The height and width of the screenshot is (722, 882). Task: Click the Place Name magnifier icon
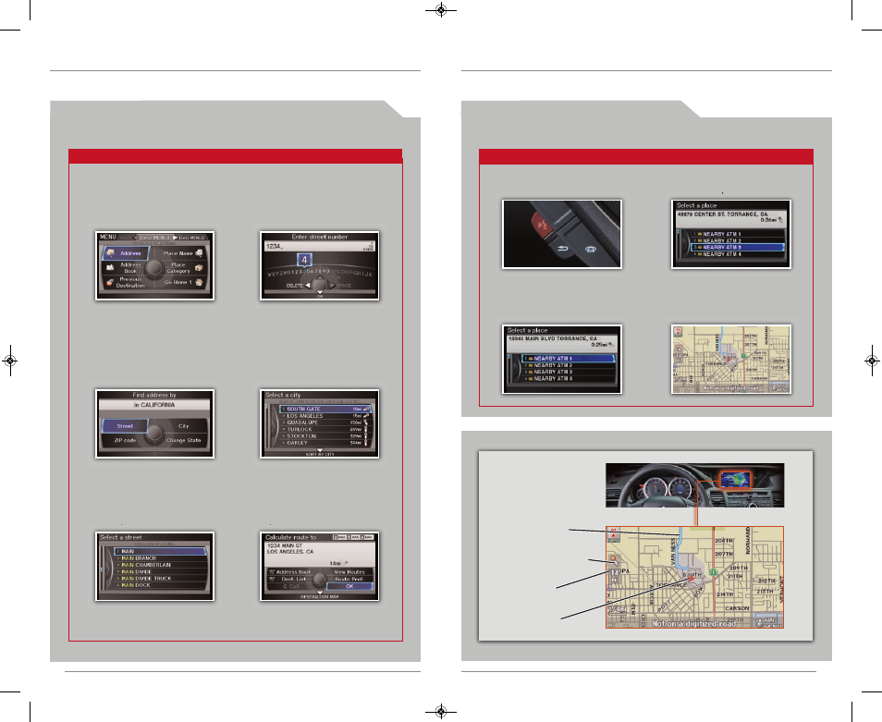199,253
